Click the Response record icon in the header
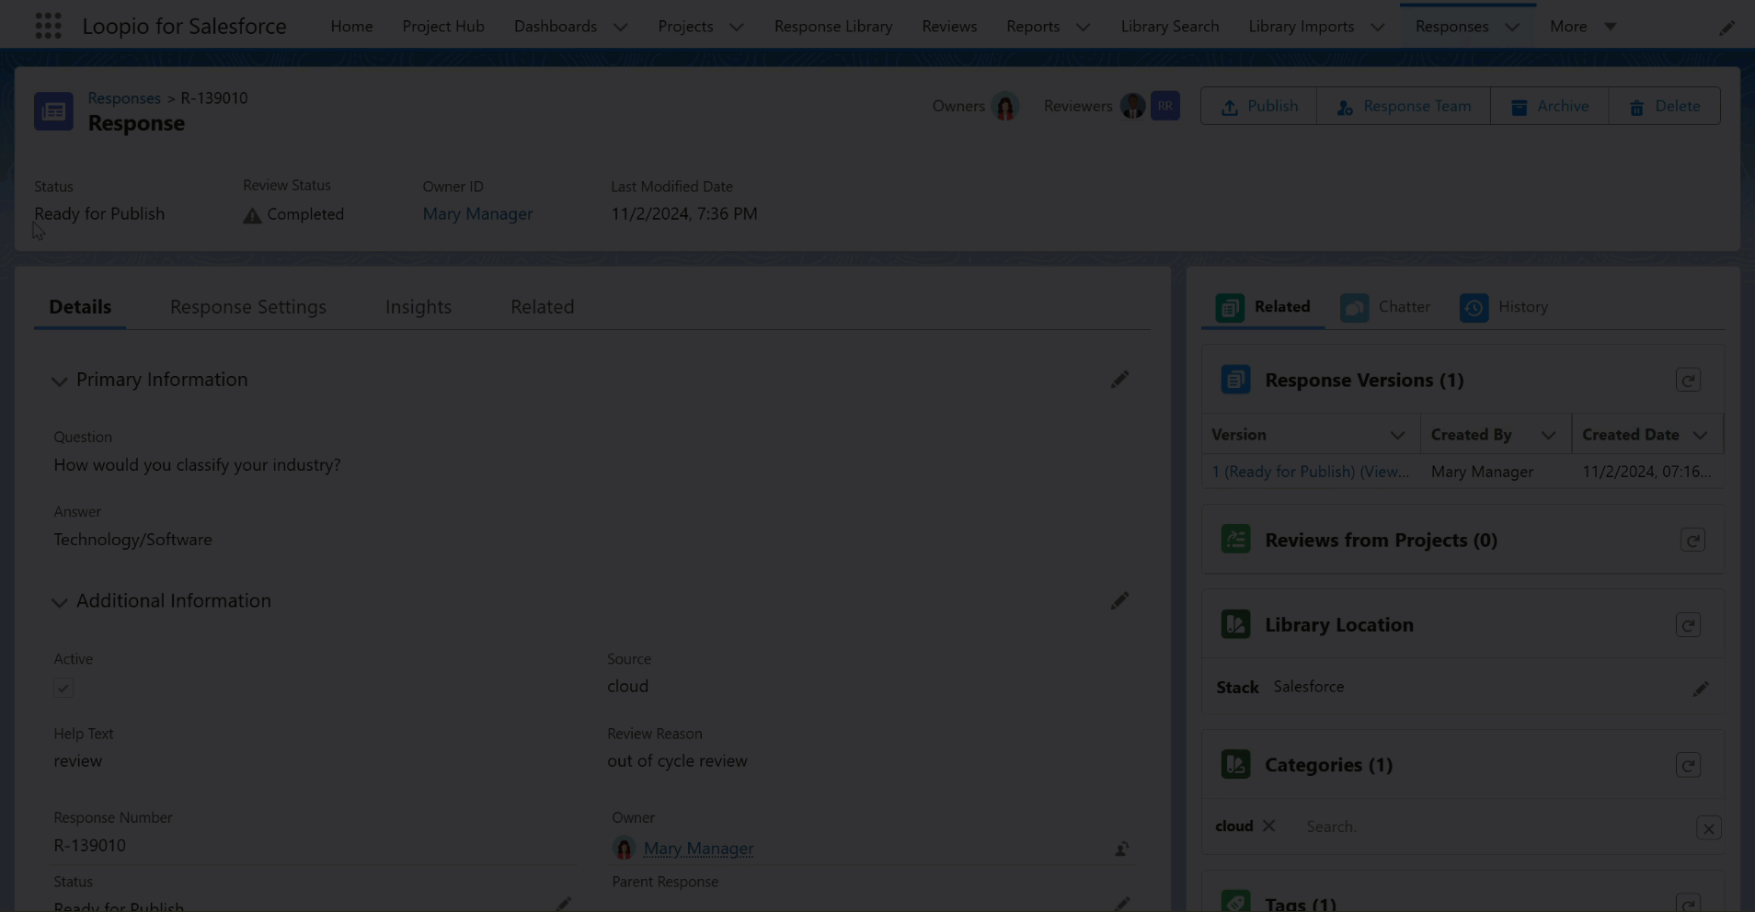This screenshot has width=1755, height=912. 53,111
